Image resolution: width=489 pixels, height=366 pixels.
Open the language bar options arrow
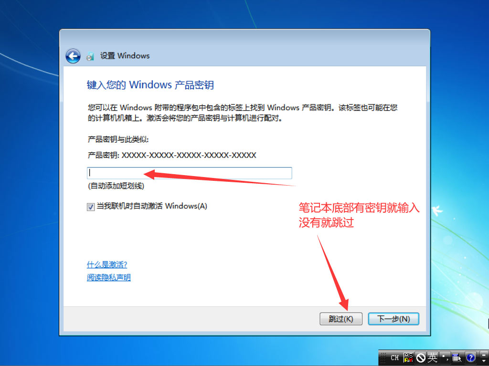tap(484, 361)
